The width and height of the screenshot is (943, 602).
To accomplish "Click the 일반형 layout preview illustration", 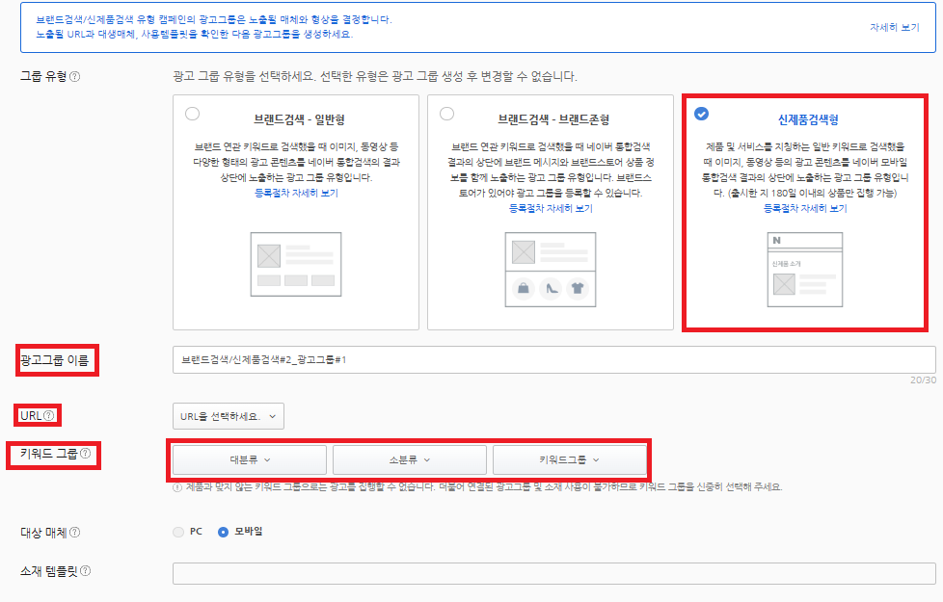I will tap(296, 264).
